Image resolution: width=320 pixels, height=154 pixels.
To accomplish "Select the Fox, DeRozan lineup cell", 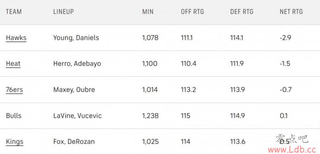I will coord(74,142).
